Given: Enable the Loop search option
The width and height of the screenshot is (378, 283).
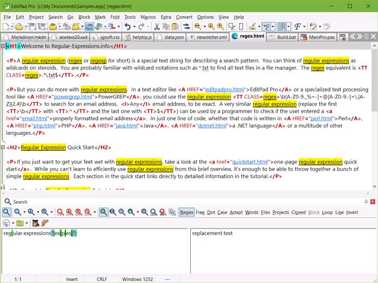Looking at the screenshot, I should tap(327, 212).
